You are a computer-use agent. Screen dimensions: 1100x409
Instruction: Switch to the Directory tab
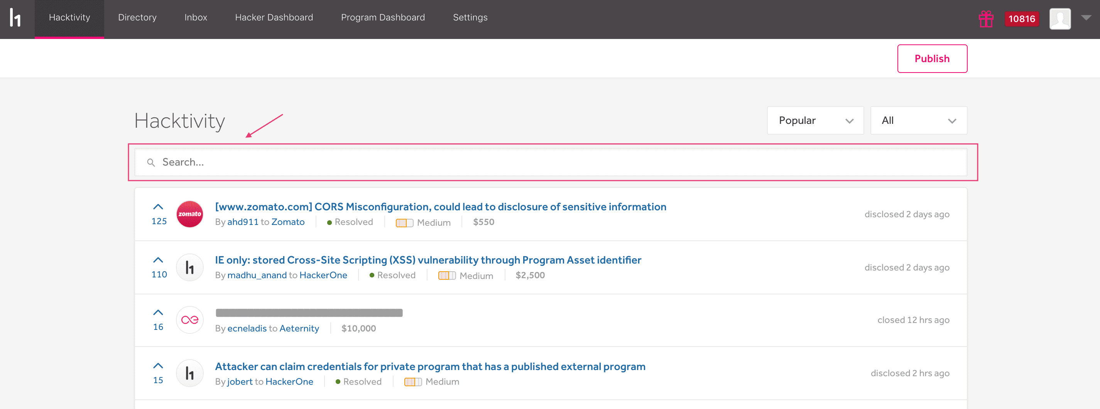pos(137,17)
